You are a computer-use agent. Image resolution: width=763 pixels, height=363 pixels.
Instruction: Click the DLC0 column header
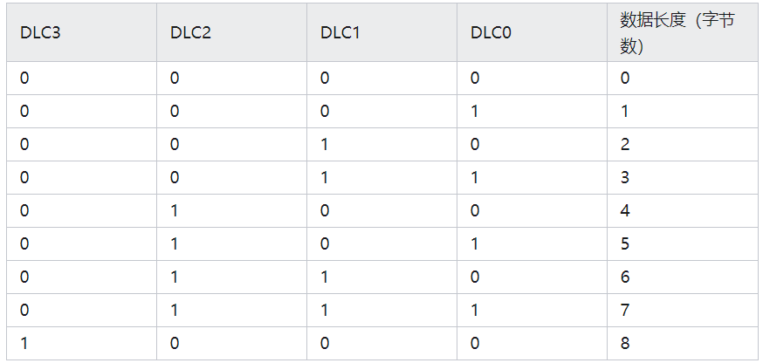pos(491,33)
